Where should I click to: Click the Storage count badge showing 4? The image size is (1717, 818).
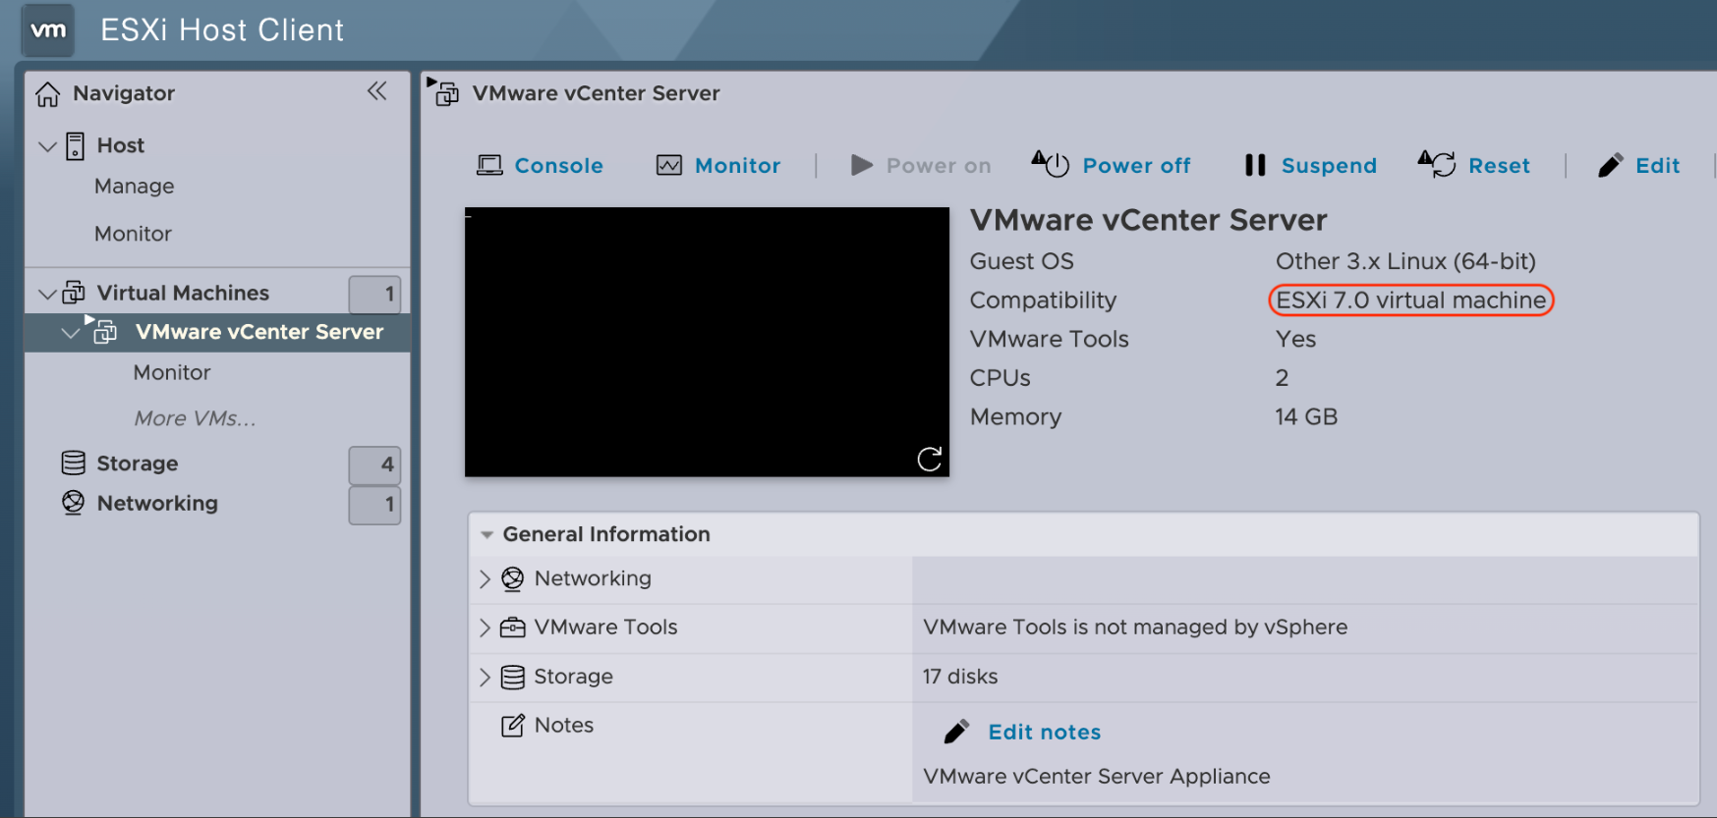click(x=374, y=464)
